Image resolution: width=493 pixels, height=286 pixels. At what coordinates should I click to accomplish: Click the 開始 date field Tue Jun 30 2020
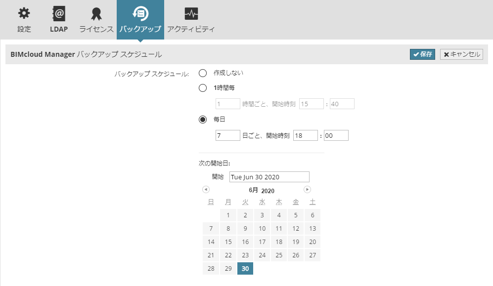[269, 177]
